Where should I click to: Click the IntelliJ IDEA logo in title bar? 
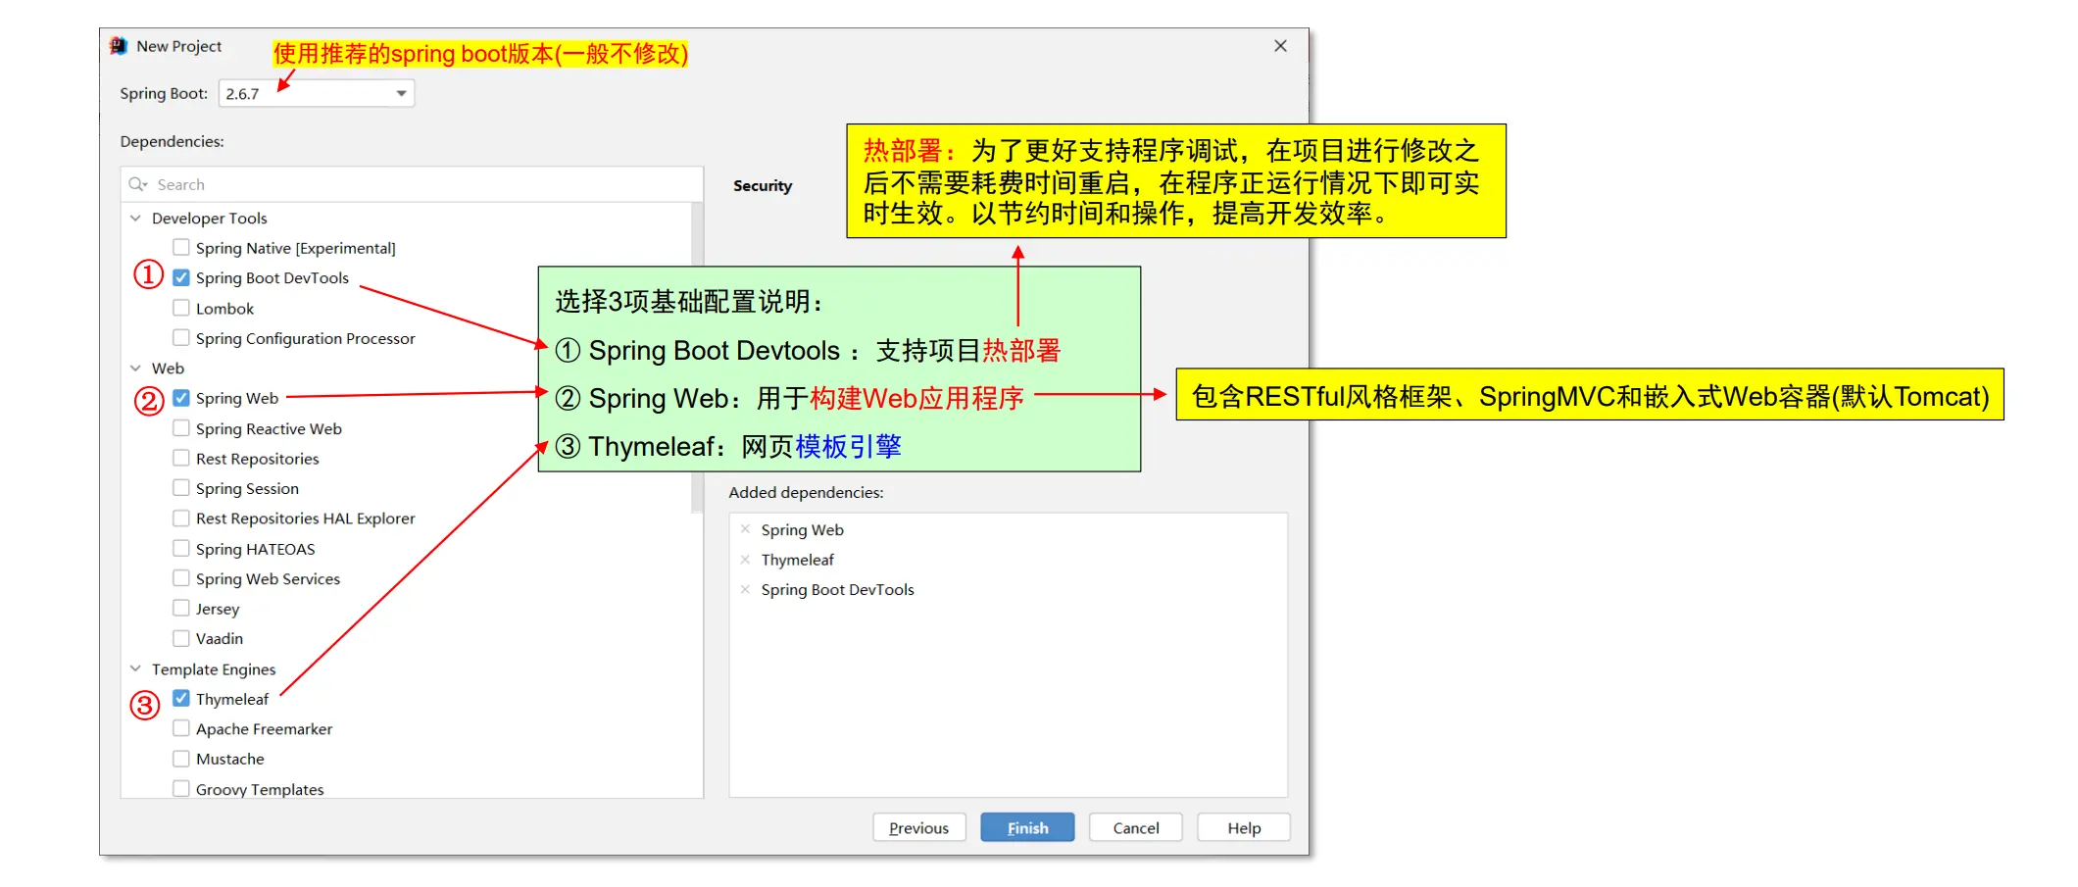119,46
